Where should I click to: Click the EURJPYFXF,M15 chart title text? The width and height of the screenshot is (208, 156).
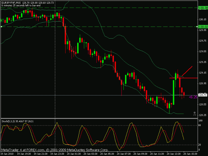11,3
